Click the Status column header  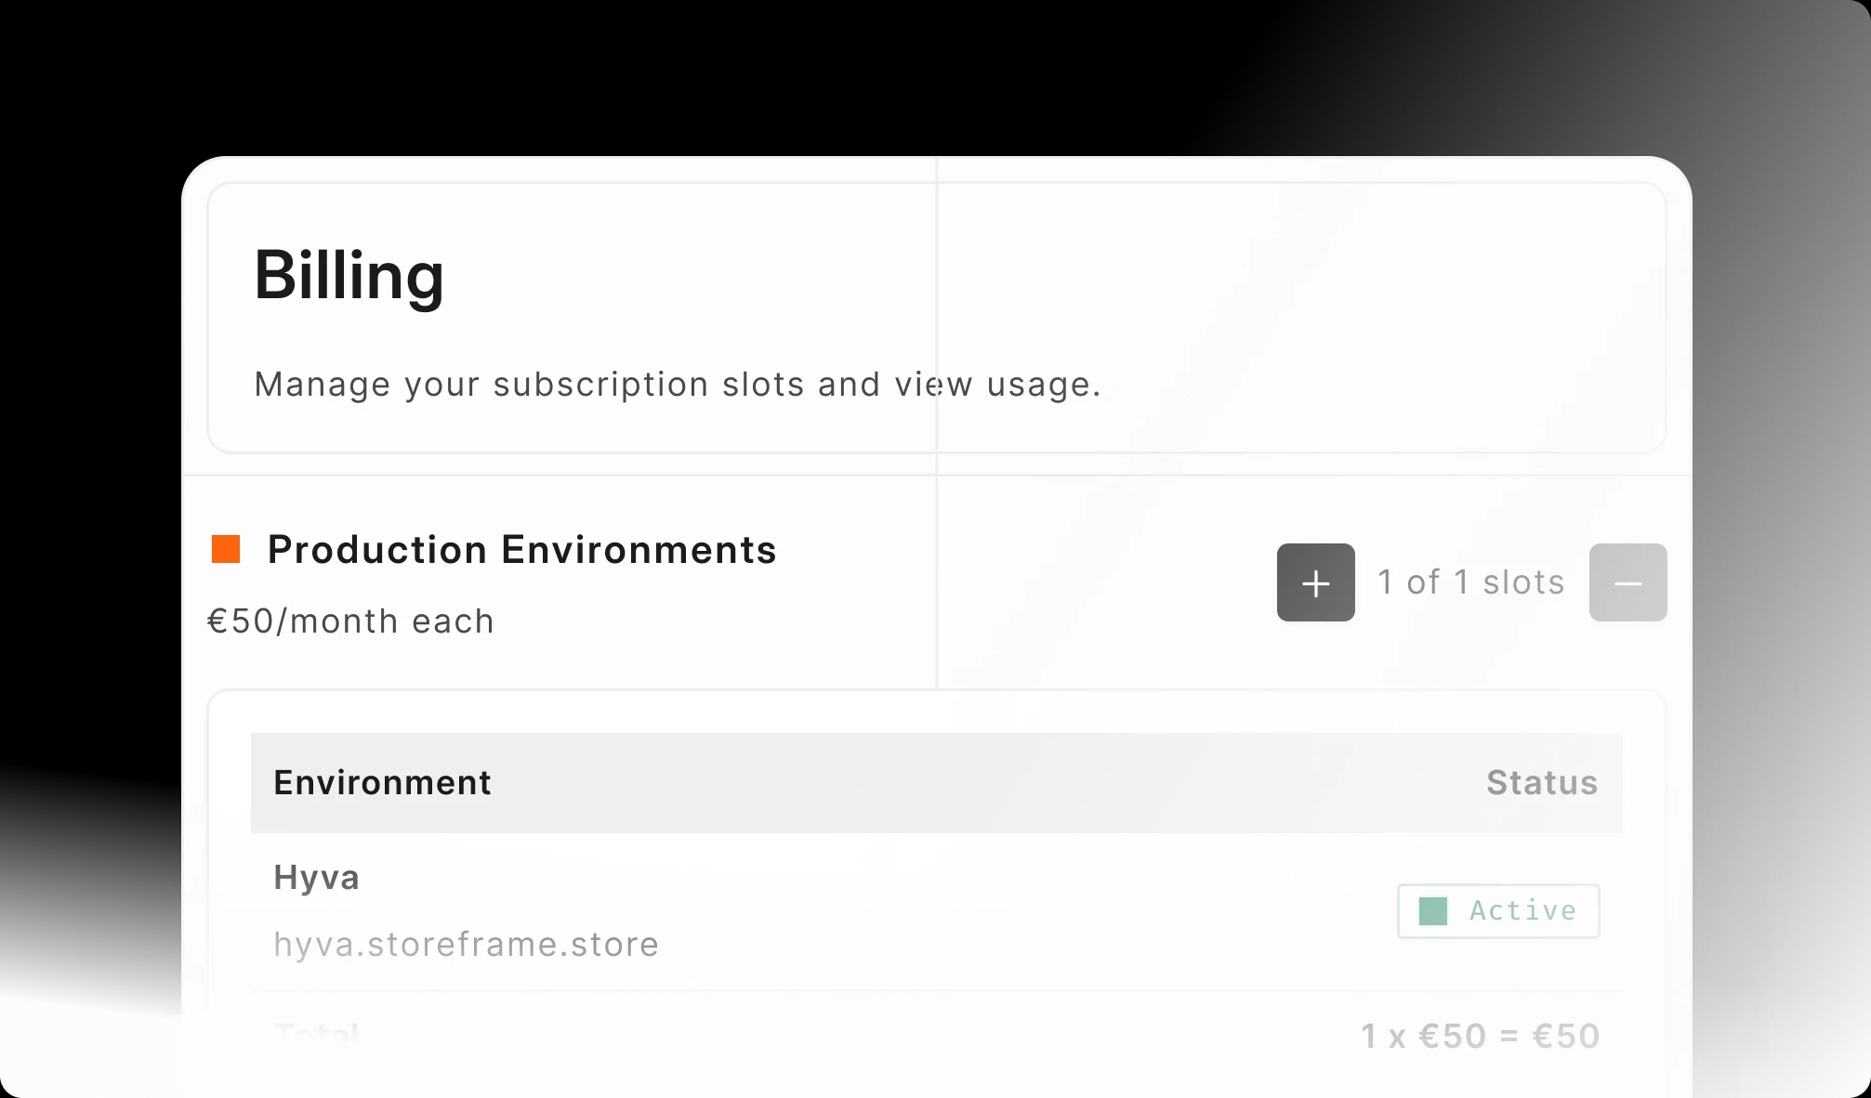pyautogui.click(x=1542, y=782)
